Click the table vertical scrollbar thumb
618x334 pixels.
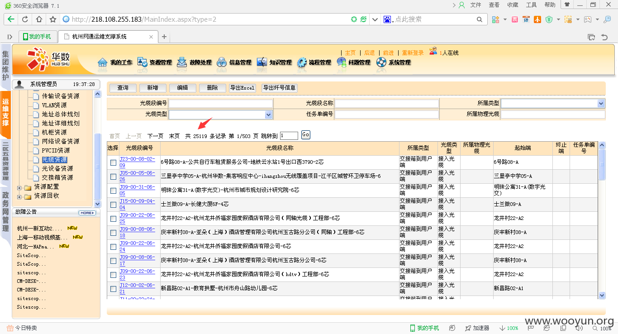602,164
